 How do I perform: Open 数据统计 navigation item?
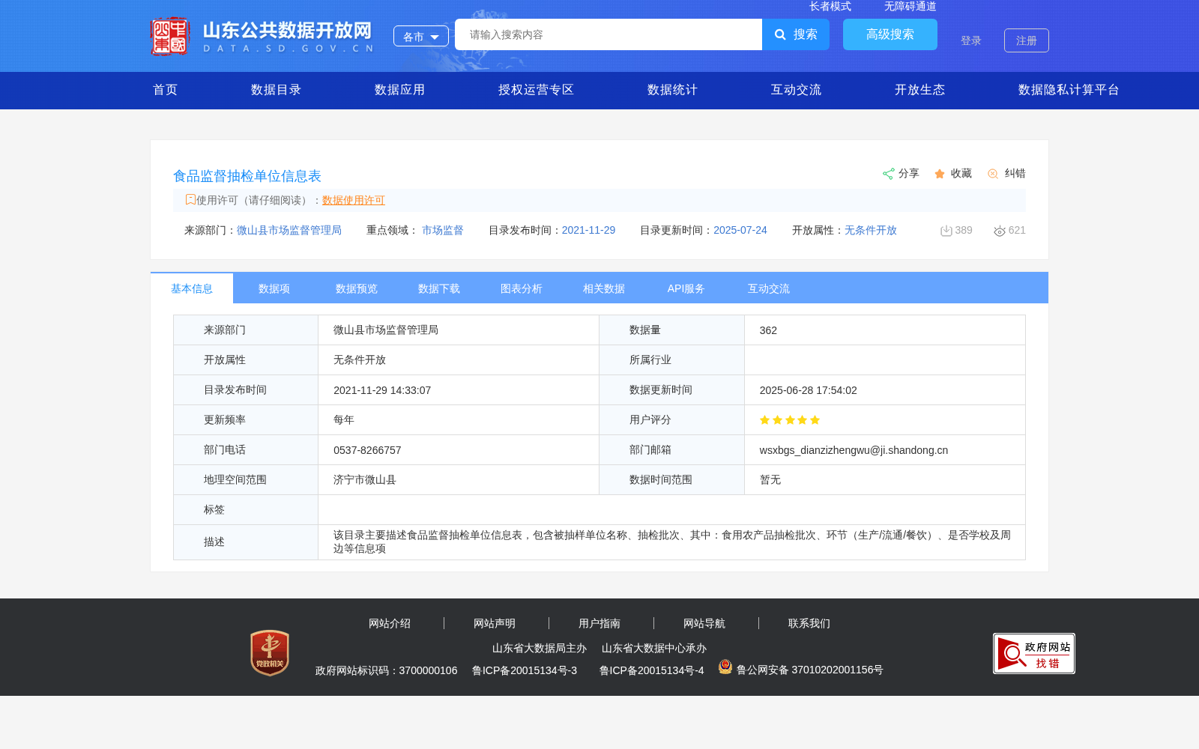coord(673,90)
